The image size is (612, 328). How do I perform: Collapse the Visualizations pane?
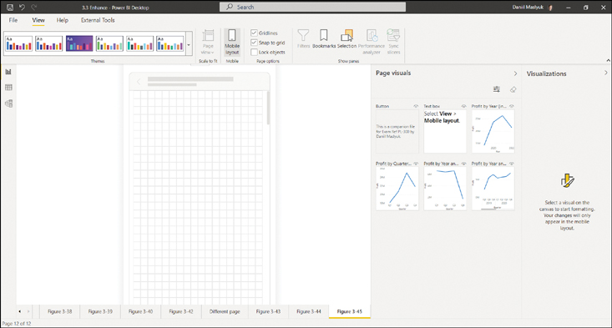pos(605,73)
